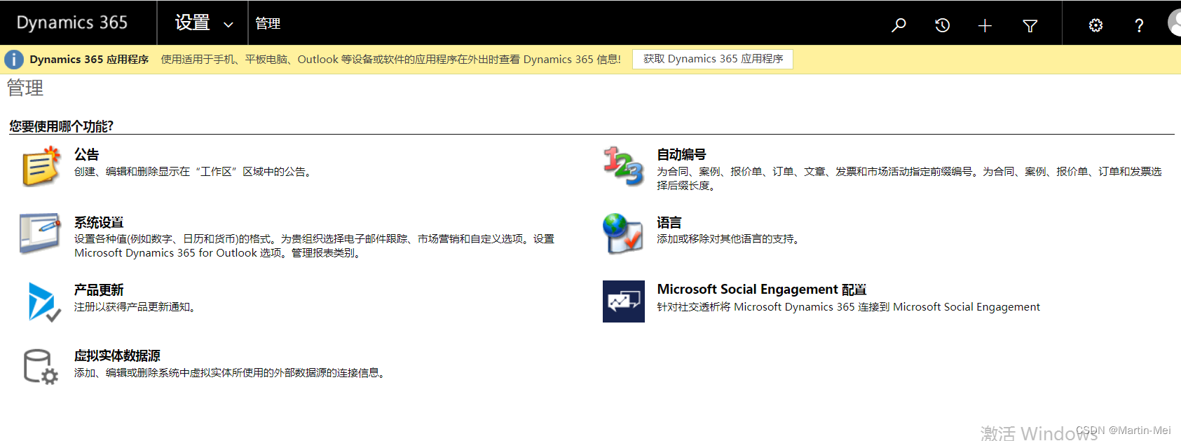
Task: Click the help question mark icon
Action: pyautogui.click(x=1139, y=25)
